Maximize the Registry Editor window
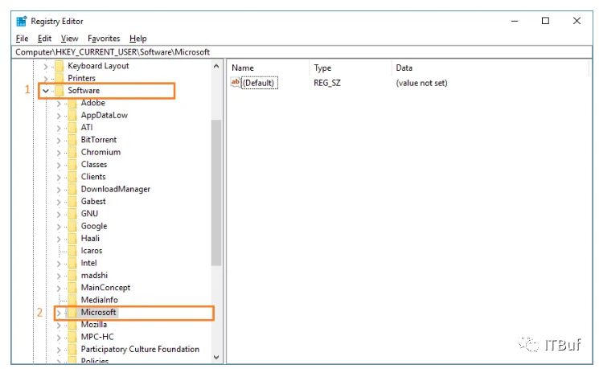599x369 pixels. (x=545, y=21)
